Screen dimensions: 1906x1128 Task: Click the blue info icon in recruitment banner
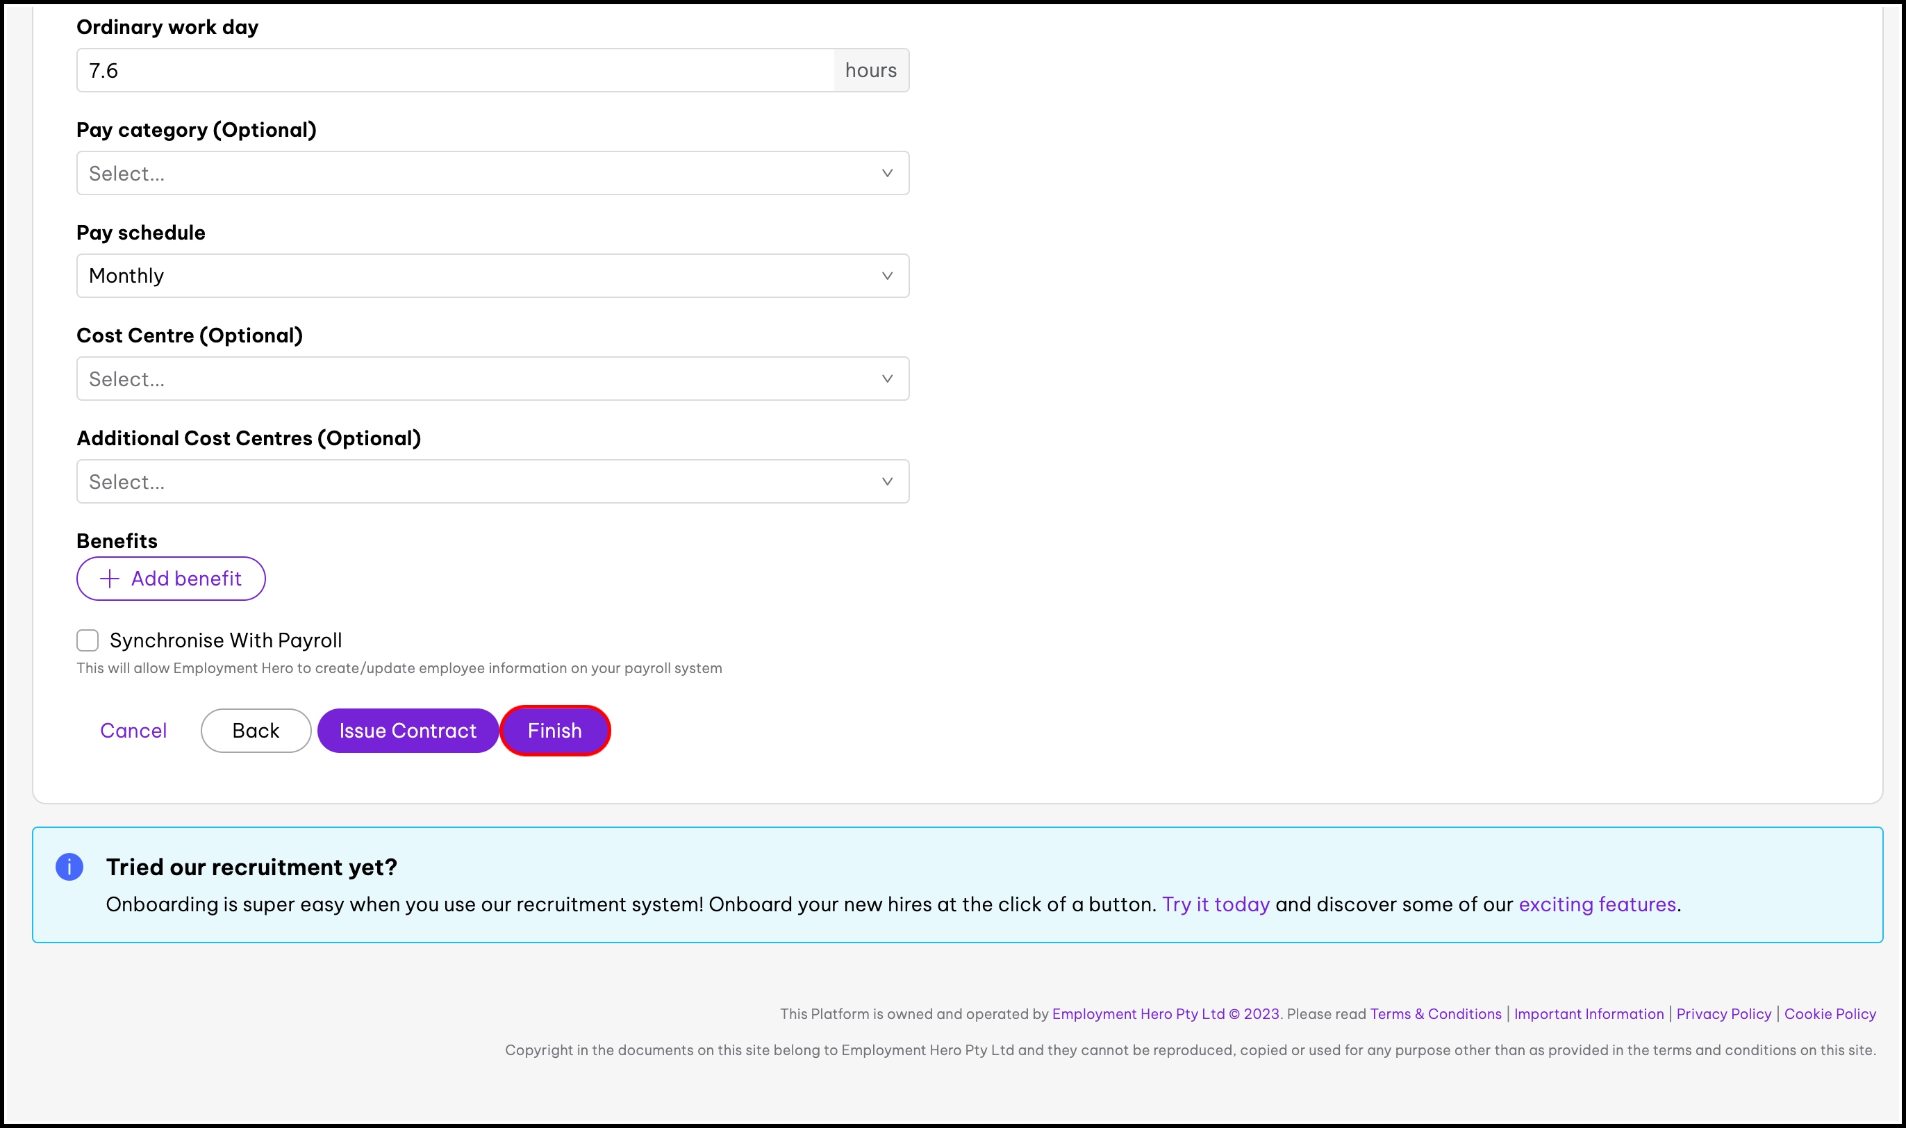69,867
